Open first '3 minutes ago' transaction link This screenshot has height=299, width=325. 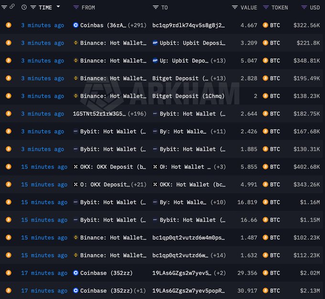tap(42, 25)
